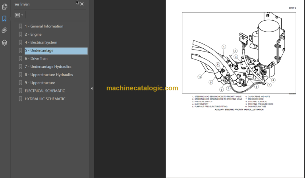Click bookmark icon beside Drive Train
Viewport: 305px width, 178px height.
click(x=20, y=59)
